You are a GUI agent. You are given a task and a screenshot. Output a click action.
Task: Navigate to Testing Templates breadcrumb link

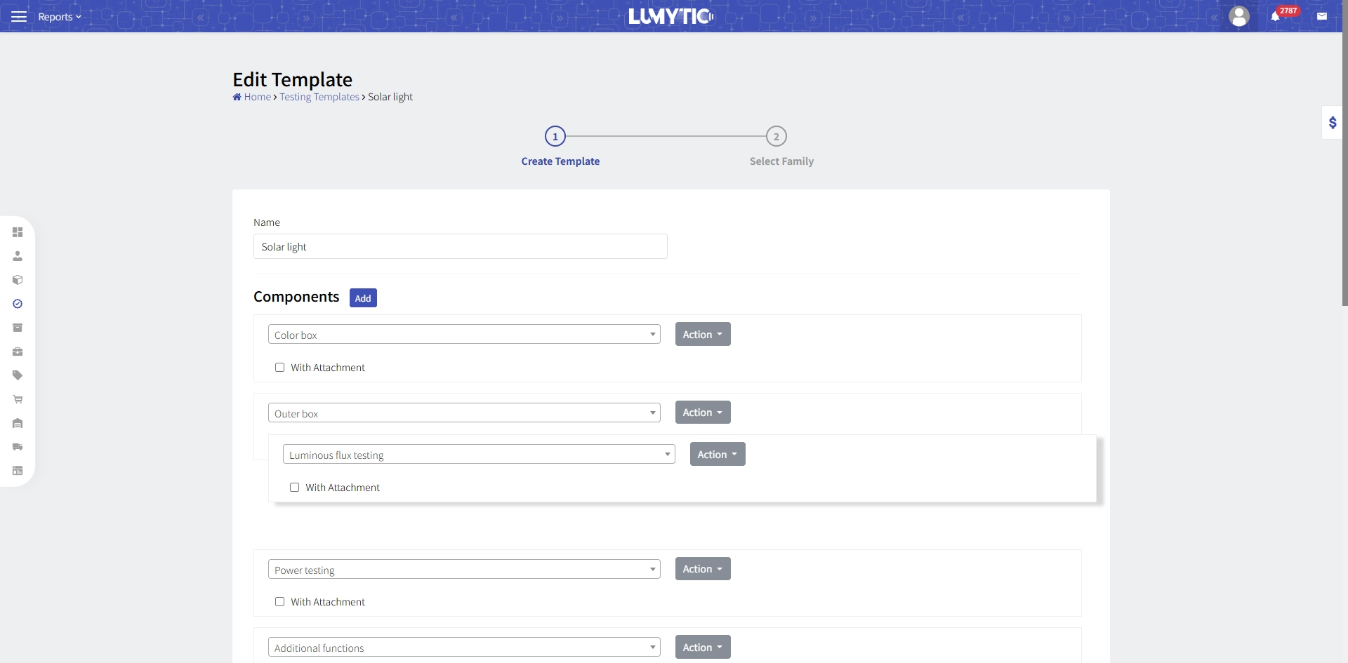(x=319, y=97)
